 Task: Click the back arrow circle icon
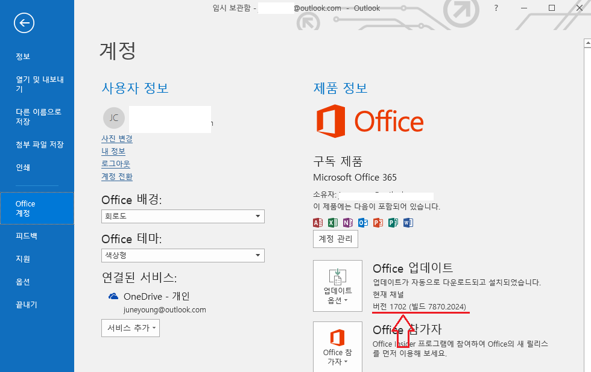tap(24, 23)
